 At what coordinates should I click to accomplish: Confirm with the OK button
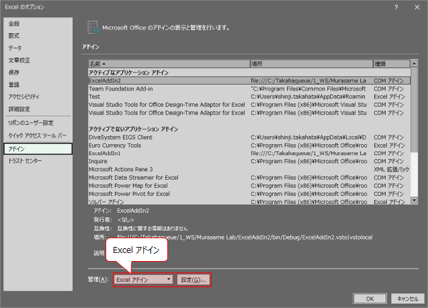pyautogui.click(x=370, y=299)
